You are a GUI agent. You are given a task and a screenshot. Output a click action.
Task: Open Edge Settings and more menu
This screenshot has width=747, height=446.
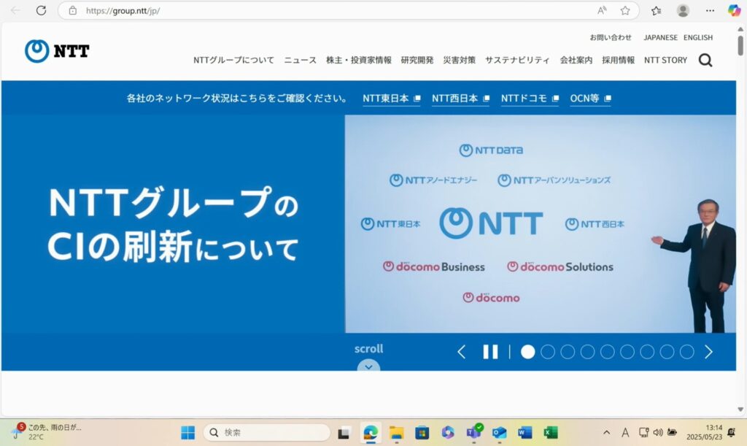click(710, 10)
